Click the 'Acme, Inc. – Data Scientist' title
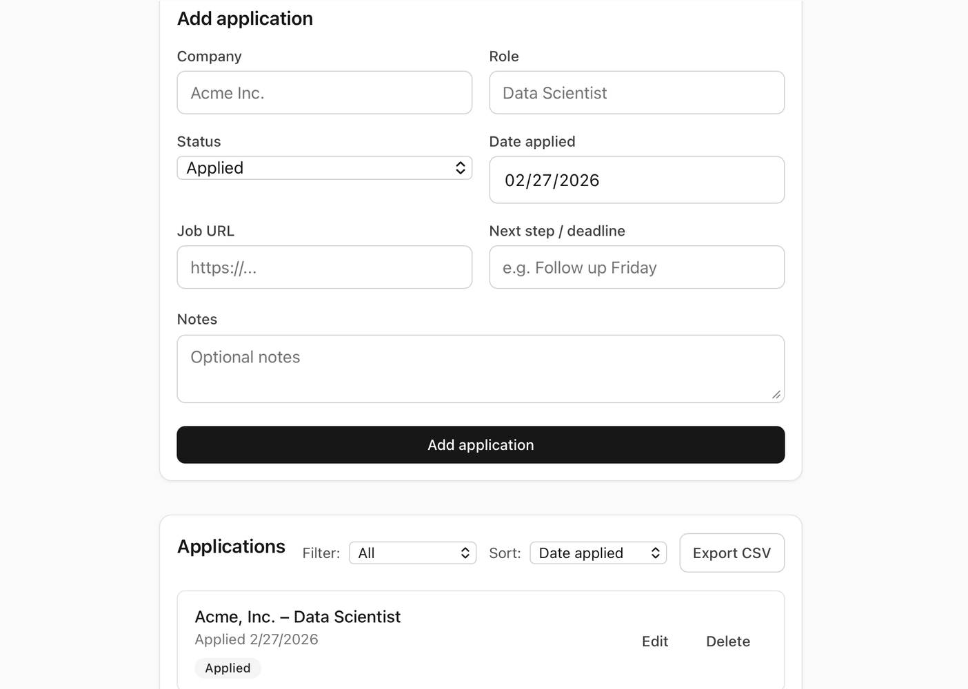The image size is (968, 689). tap(297, 617)
